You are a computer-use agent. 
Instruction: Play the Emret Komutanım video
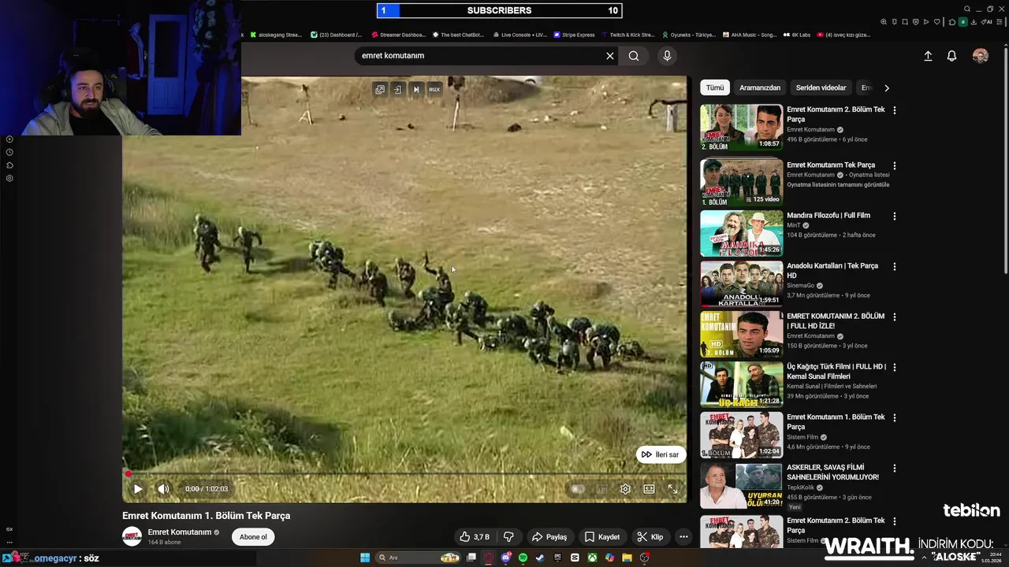tap(138, 489)
